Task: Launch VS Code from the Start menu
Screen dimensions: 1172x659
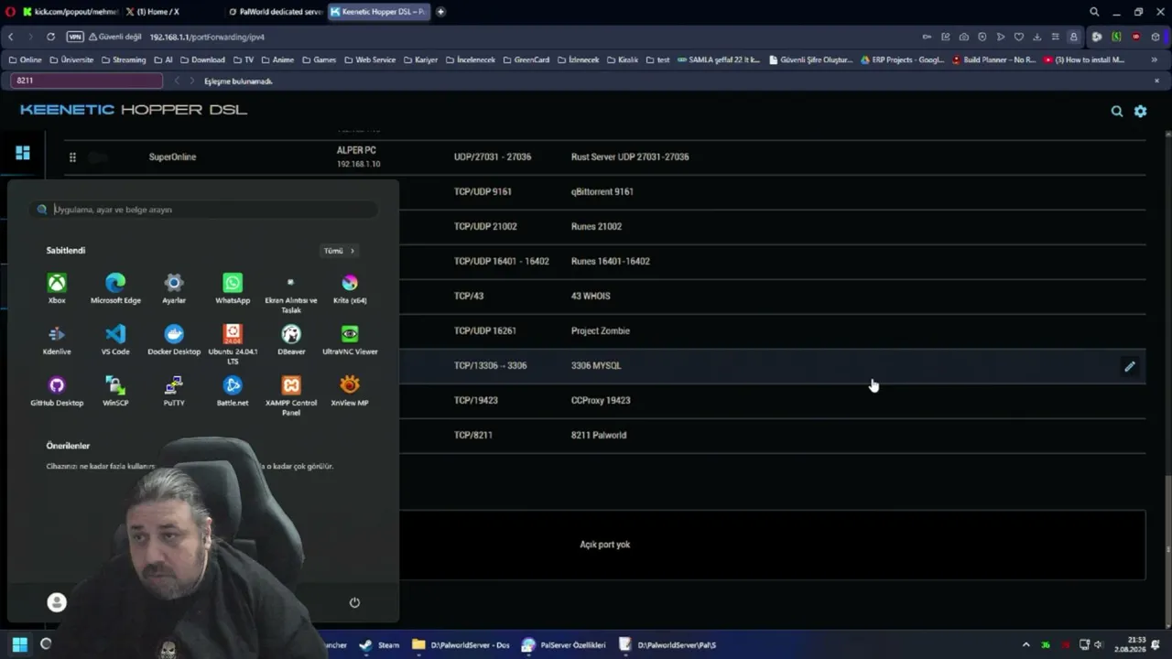Action: tap(115, 339)
